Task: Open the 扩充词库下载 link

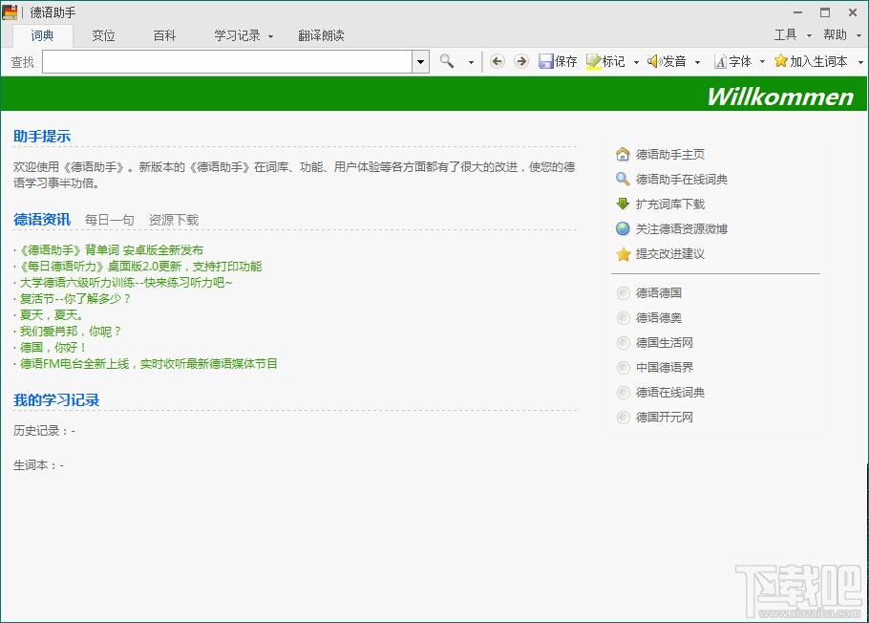Action: (670, 204)
